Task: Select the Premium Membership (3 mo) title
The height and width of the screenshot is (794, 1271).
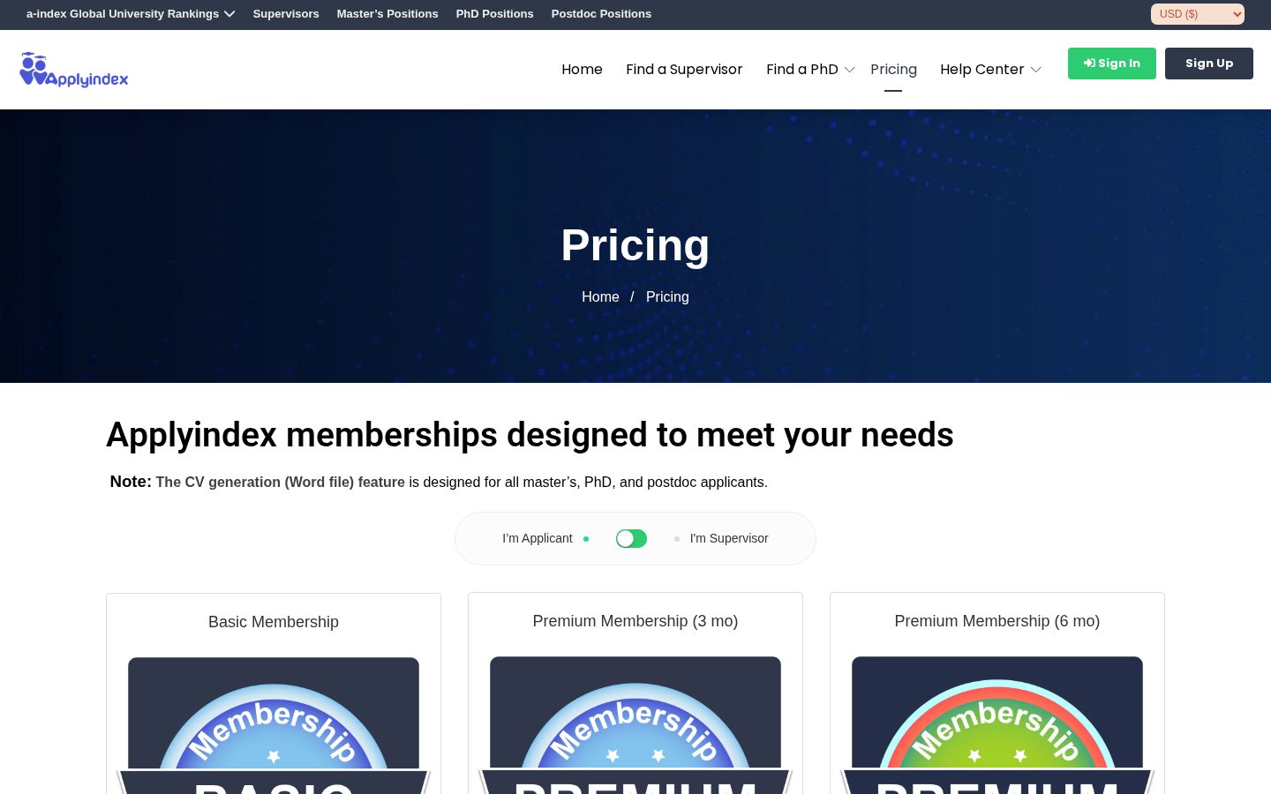Action: coord(635,621)
